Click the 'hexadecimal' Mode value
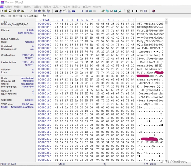The image size is (191, 166). coord(27,78)
